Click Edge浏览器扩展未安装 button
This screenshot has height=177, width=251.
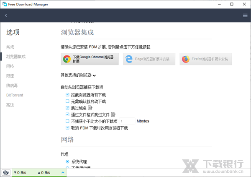(x=149, y=59)
